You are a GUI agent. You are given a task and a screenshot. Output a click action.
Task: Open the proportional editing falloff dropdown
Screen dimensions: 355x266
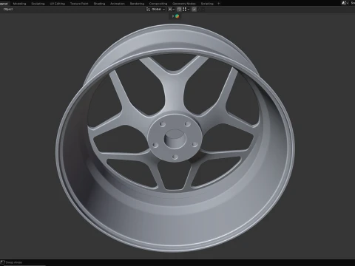[200, 9]
